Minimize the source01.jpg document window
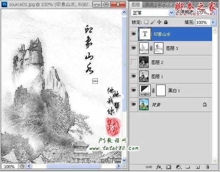 tap(97, 4)
